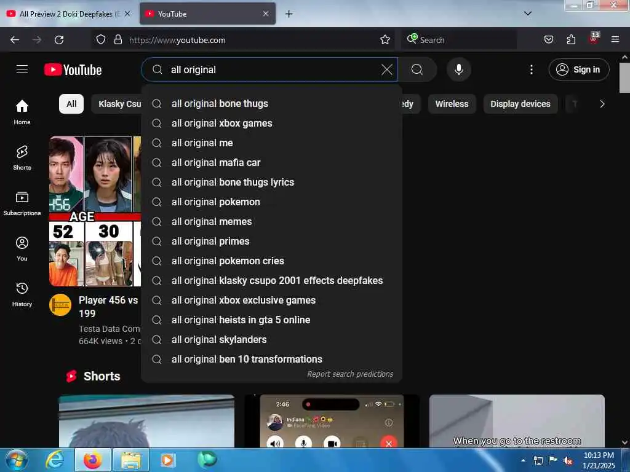Screen dimensions: 630x472
Task: Choose suggestion all original bone thugs lyrics
Action: click(x=271, y=182)
